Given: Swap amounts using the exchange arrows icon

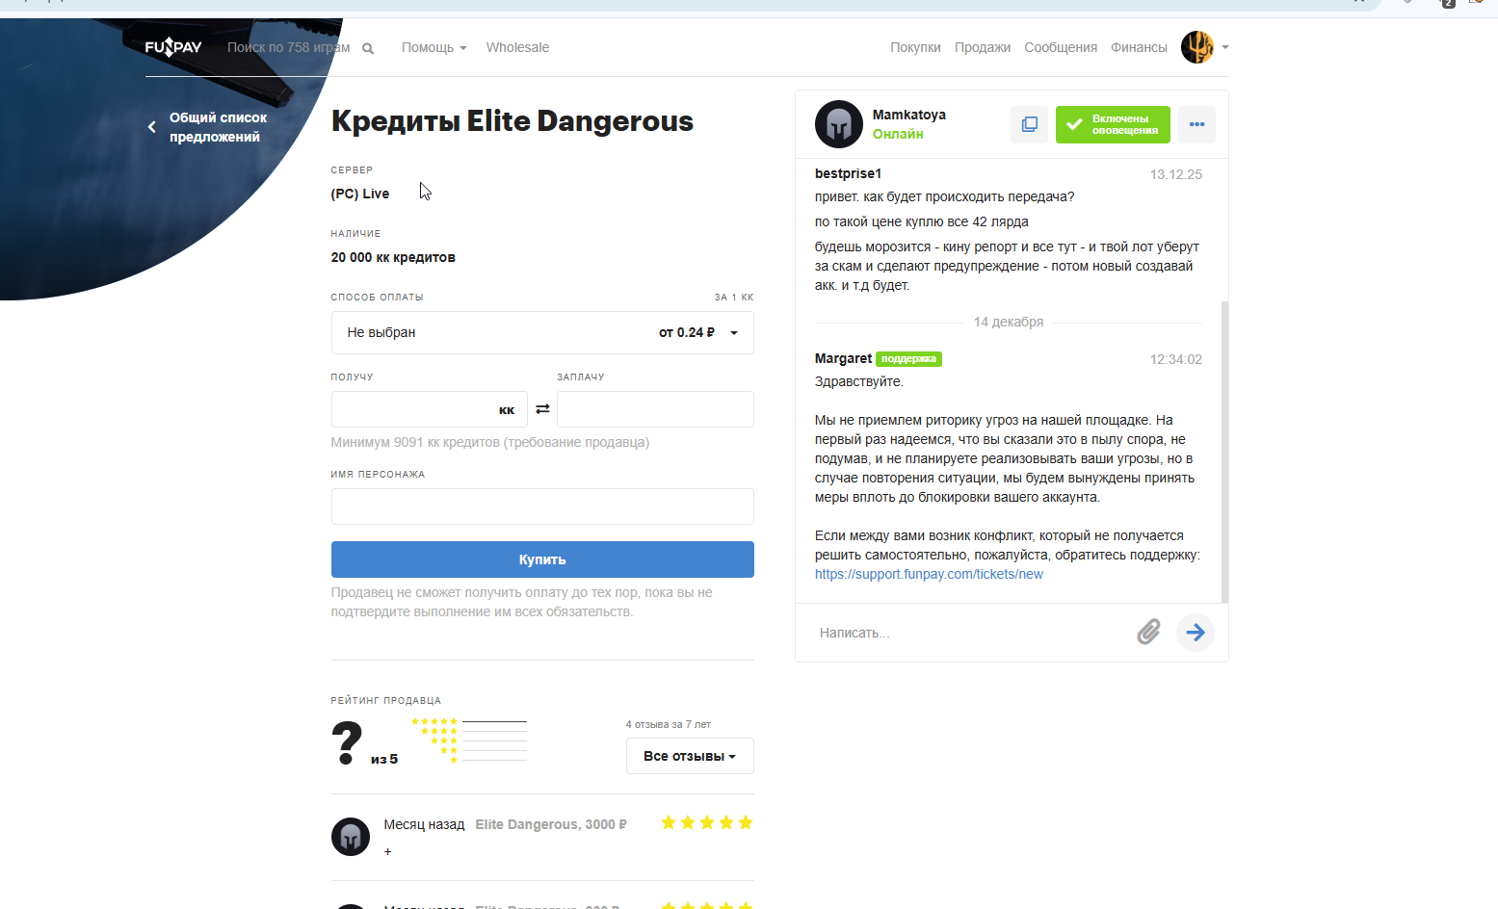Looking at the screenshot, I should pos(542,409).
